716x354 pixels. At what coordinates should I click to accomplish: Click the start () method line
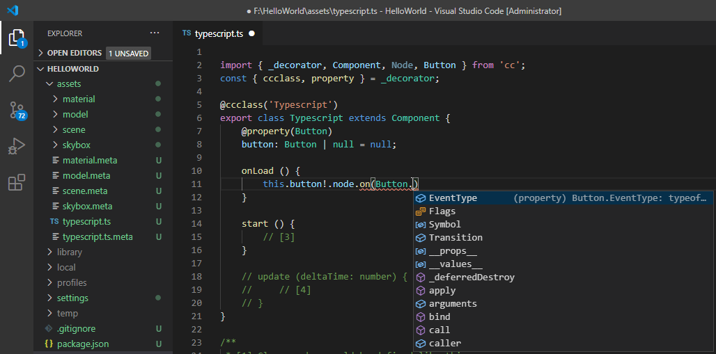pyautogui.click(x=268, y=224)
